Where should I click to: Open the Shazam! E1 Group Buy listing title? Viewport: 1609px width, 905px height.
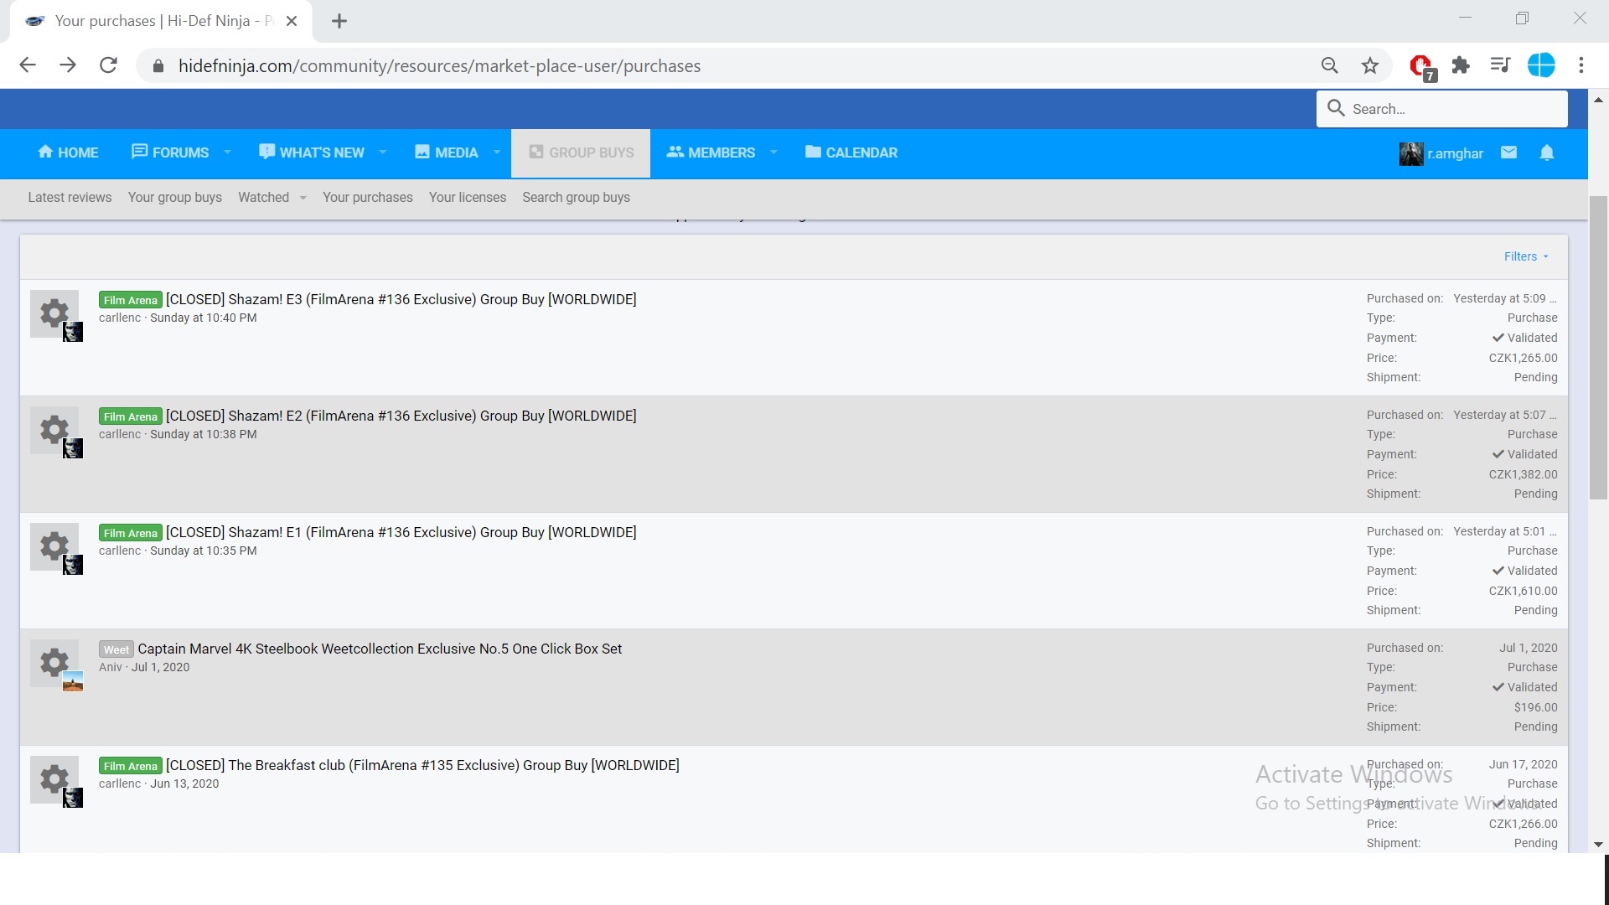(x=401, y=532)
